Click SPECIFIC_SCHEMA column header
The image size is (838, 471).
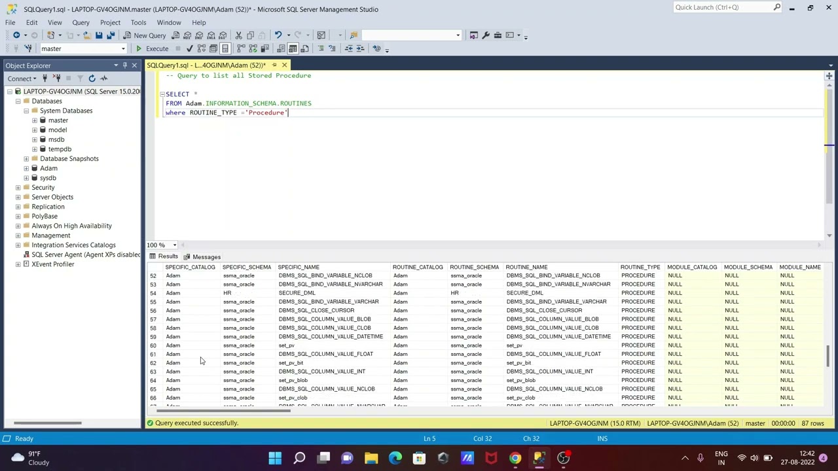247,268
